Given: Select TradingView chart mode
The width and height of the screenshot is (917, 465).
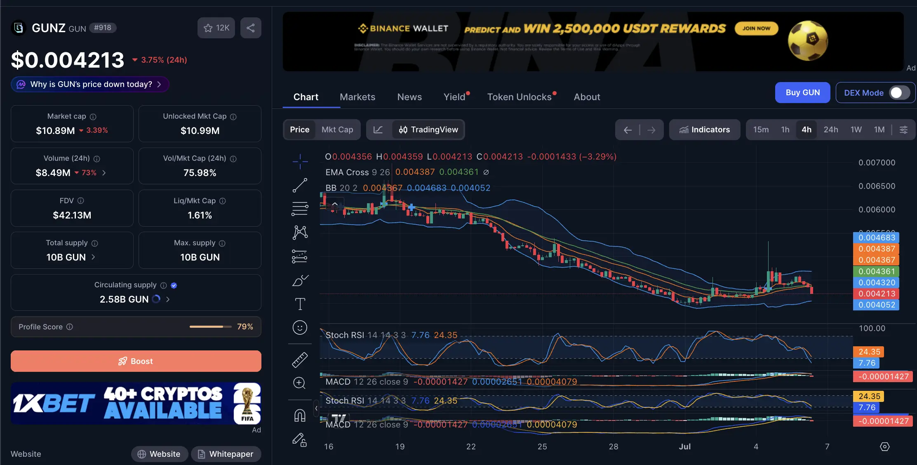Looking at the screenshot, I should (428, 130).
